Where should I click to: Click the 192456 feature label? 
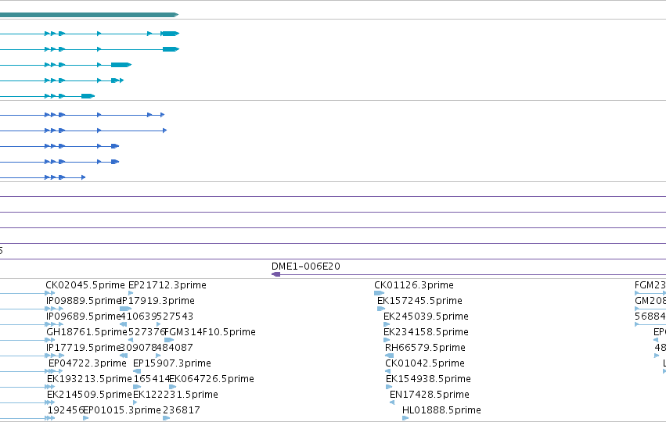(66, 410)
